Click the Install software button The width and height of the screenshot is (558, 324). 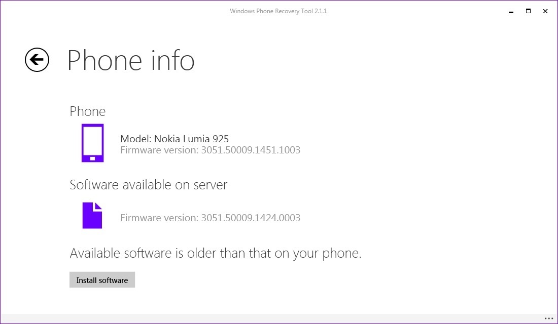[x=102, y=279]
